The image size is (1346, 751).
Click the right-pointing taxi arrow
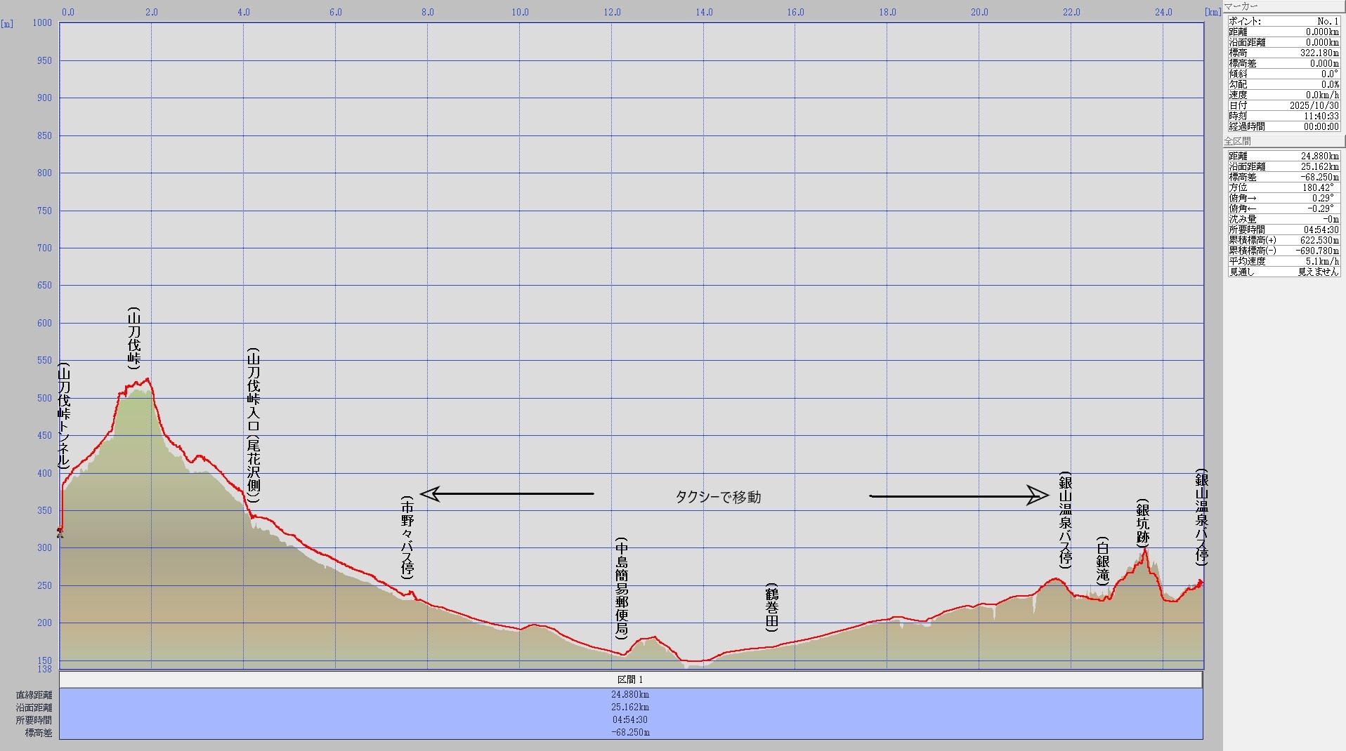959,496
